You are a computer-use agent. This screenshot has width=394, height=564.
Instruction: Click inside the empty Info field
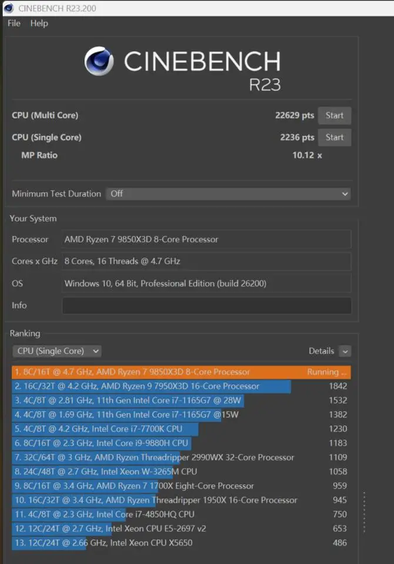206,305
